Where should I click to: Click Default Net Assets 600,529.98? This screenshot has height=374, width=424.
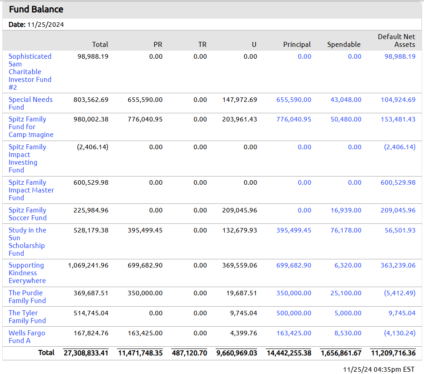click(398, 182)
